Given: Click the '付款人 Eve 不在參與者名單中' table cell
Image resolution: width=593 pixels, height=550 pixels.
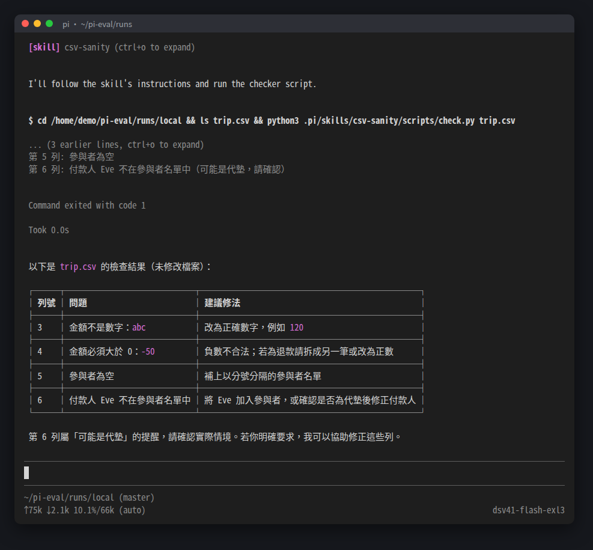Looking at the screenshot, I should [x=130, y=400].
